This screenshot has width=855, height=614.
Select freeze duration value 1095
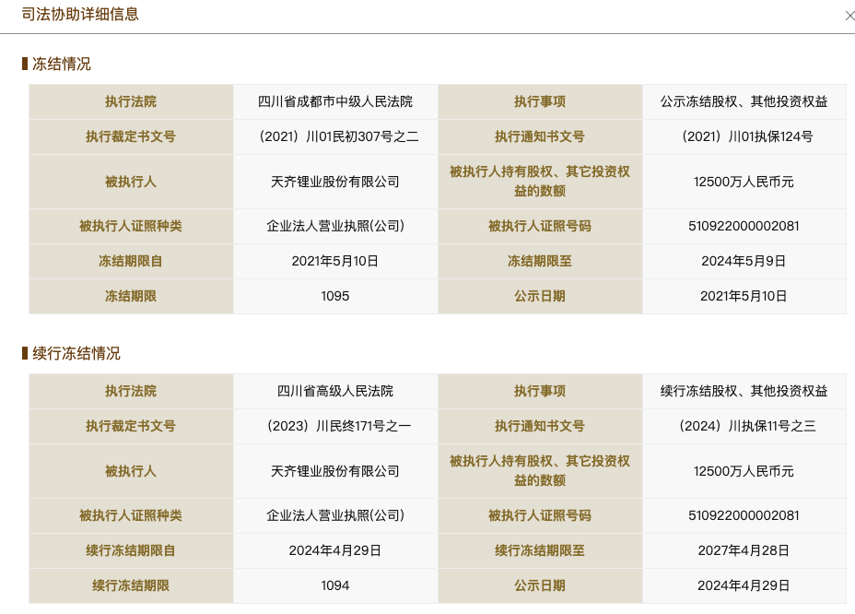[x=334, y=296]
